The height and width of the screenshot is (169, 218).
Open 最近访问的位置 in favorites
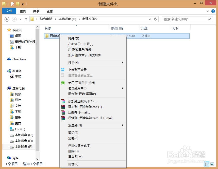pos(22,42)
